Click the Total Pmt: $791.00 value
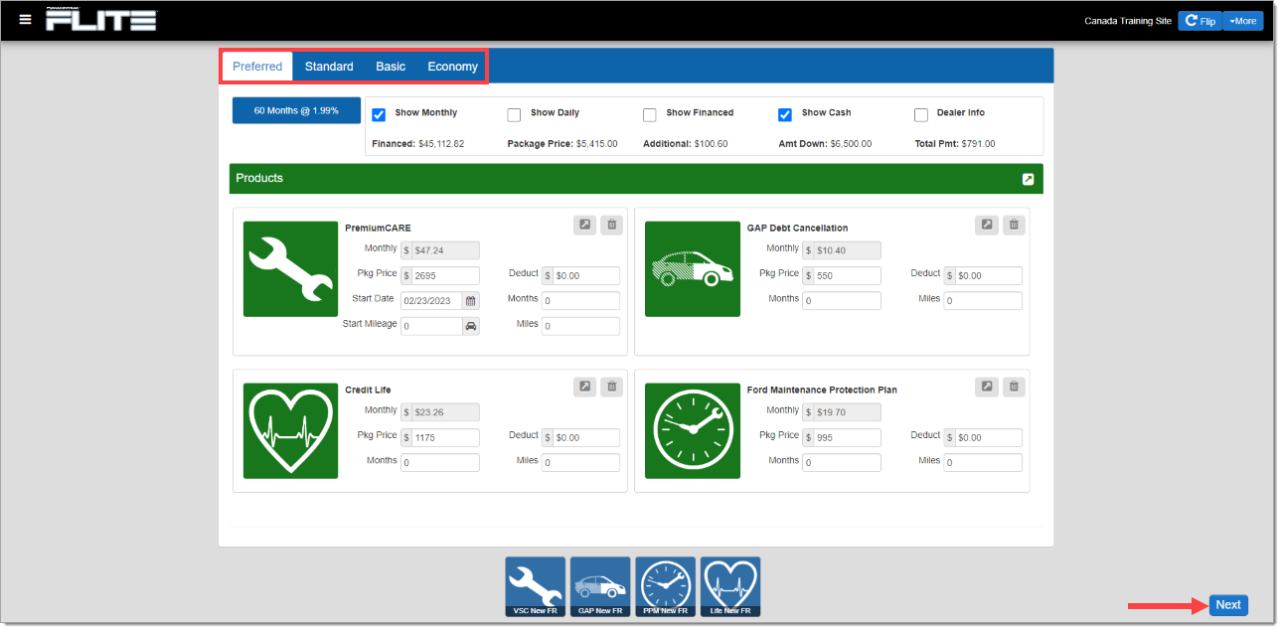Image resolution: width=1281 pixels, height=630 pixels. [x=955, y=144]
